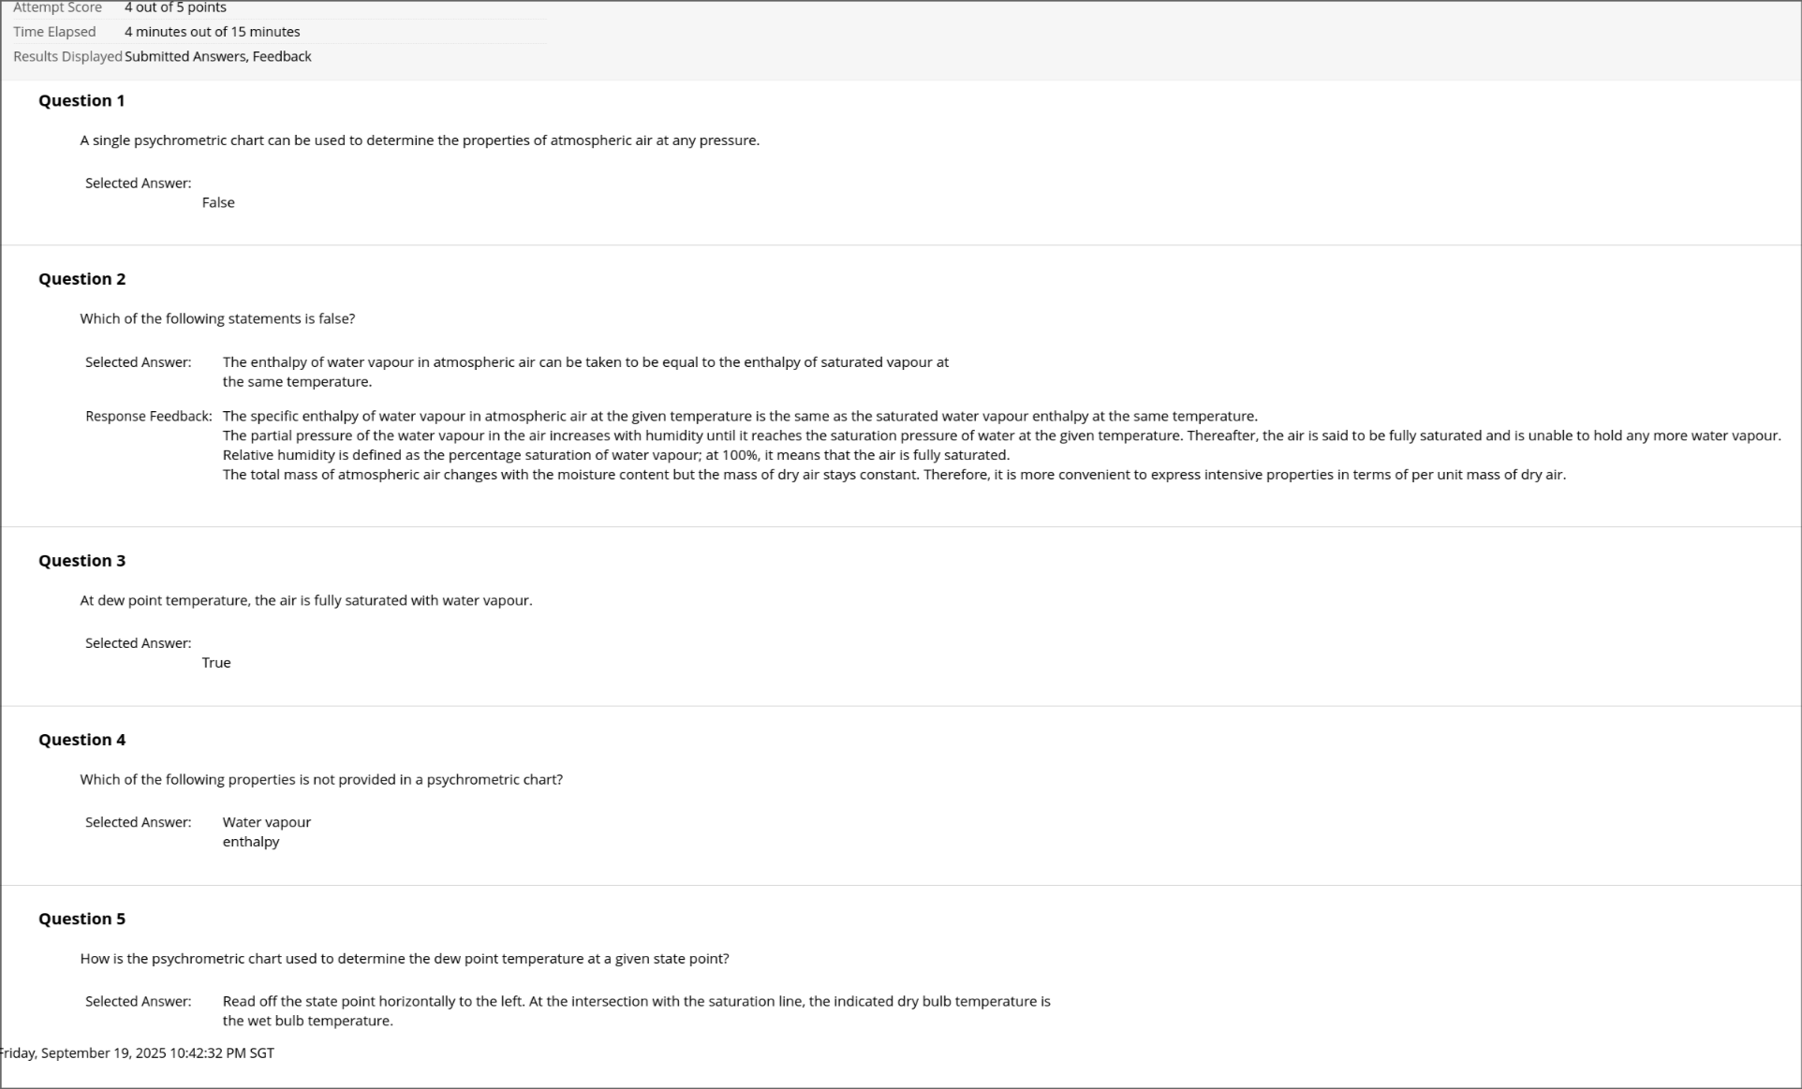
Task: Click the Question 5 dew point determination prompt
Action: coord(404,958)
